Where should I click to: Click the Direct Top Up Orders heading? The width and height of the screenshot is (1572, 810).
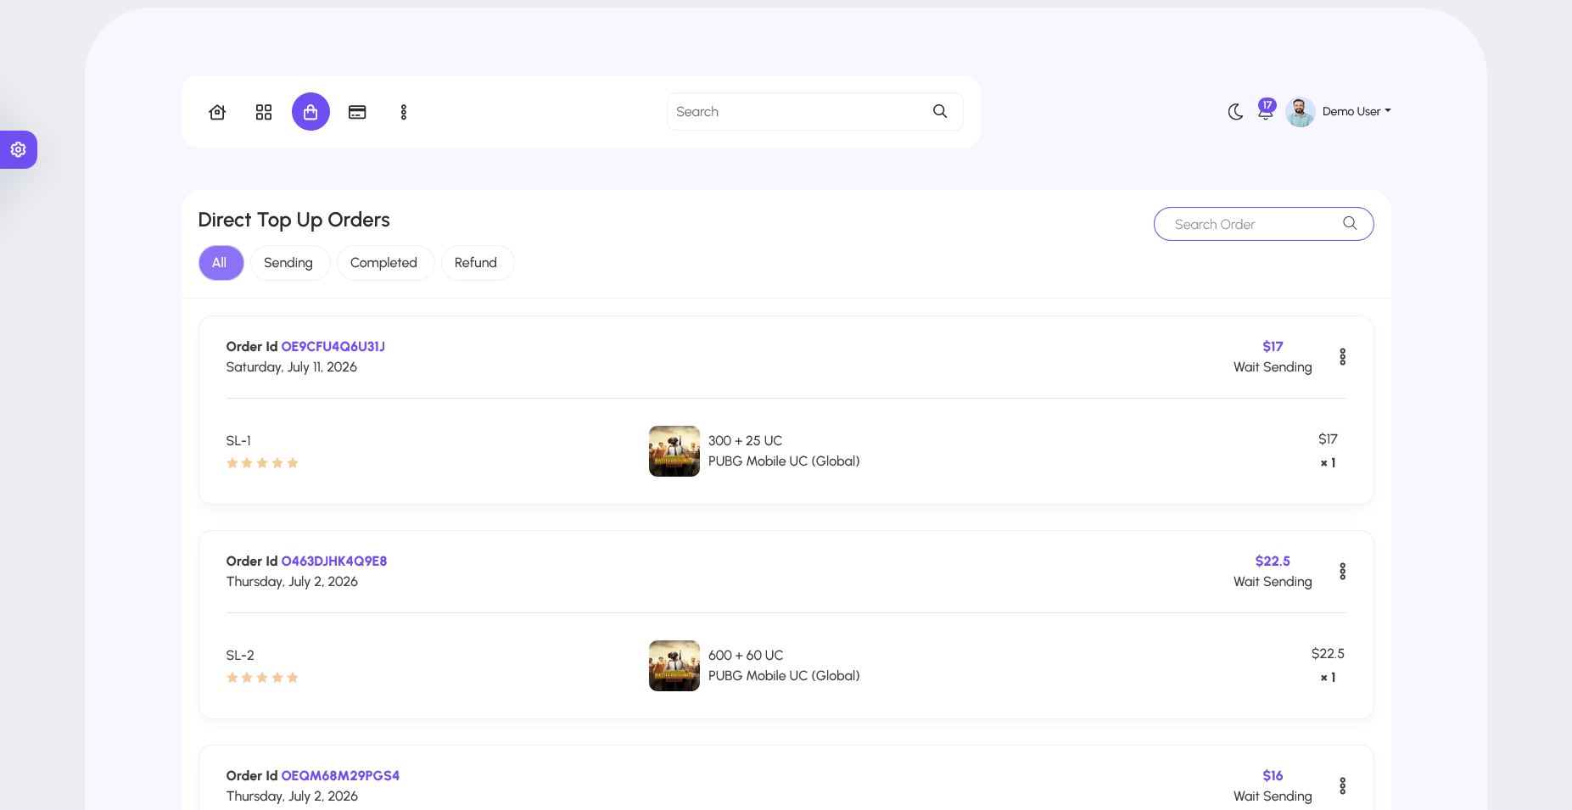[x=294, y=220]
